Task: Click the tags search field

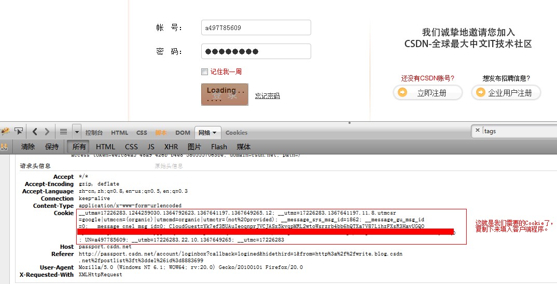Action: [x=519, y=131]
